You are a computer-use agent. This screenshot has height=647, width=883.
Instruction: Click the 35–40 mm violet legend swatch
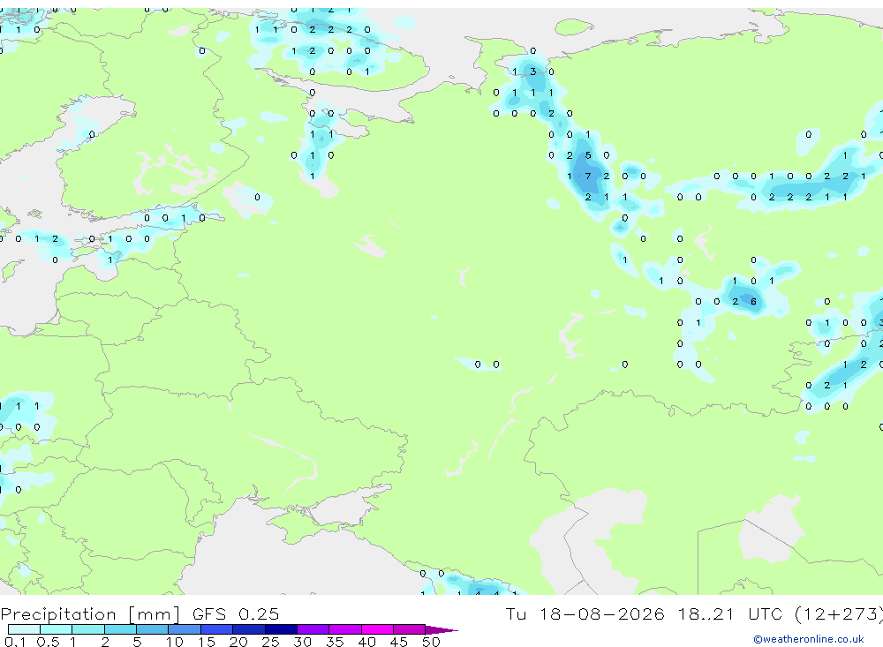345,629
